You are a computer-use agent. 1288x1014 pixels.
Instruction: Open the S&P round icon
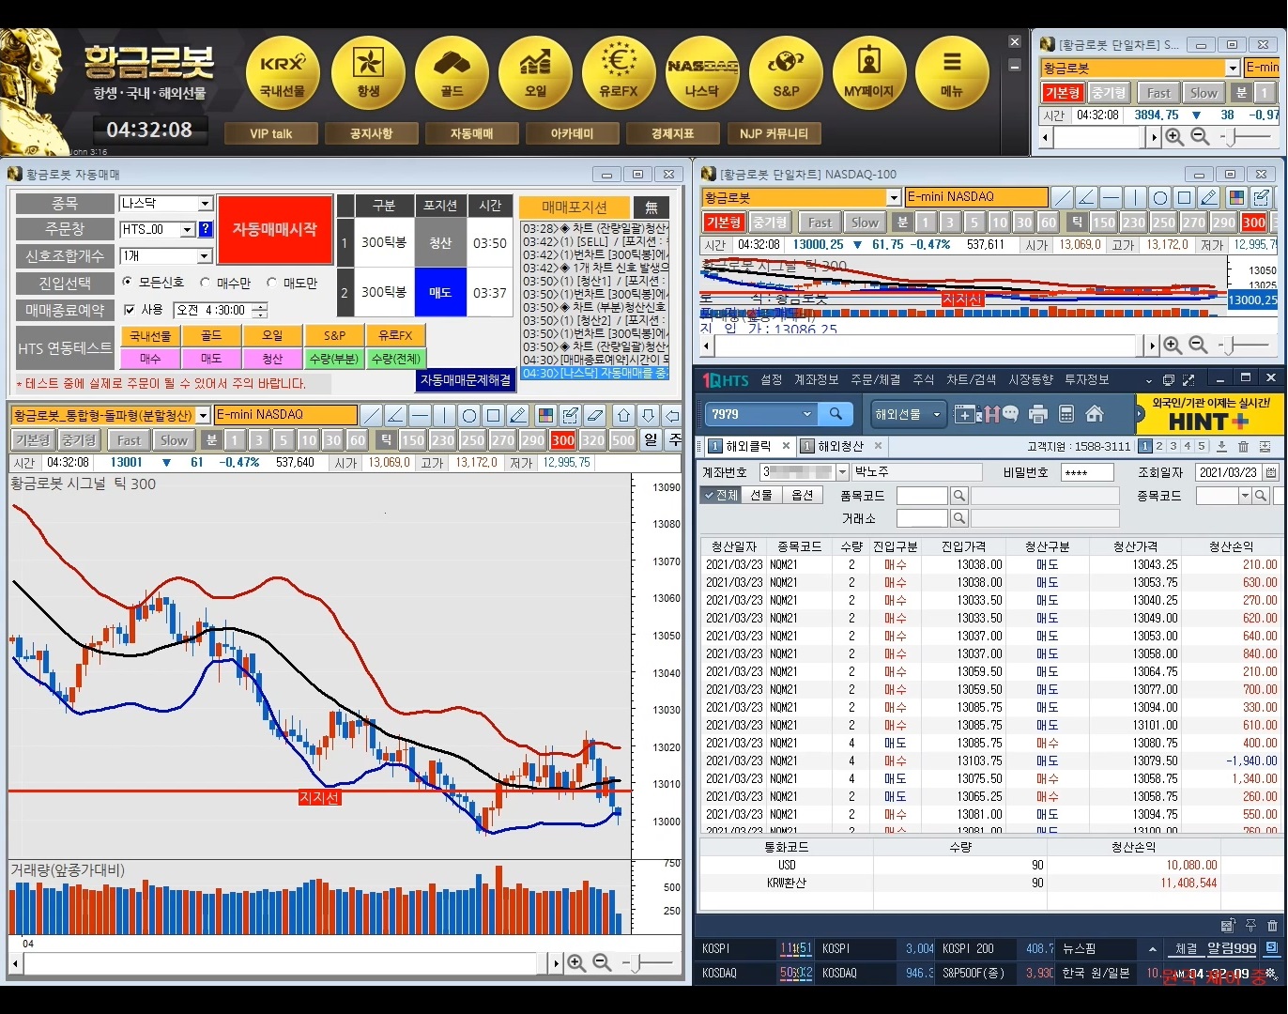pos(786,74)
